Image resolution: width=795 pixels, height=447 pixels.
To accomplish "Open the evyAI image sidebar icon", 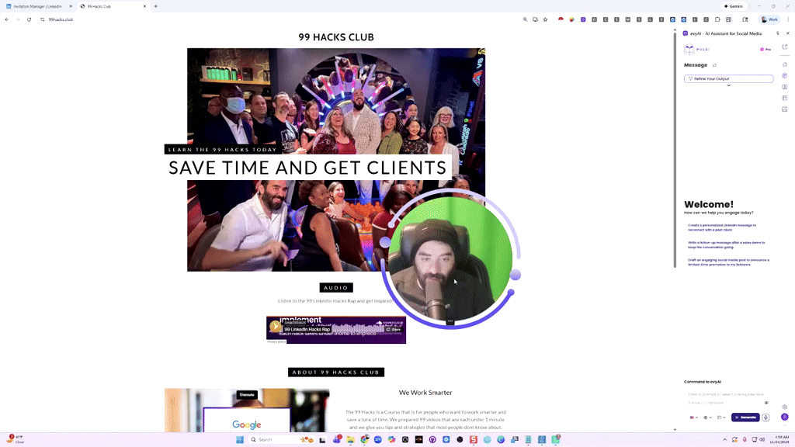I will 785,109.
